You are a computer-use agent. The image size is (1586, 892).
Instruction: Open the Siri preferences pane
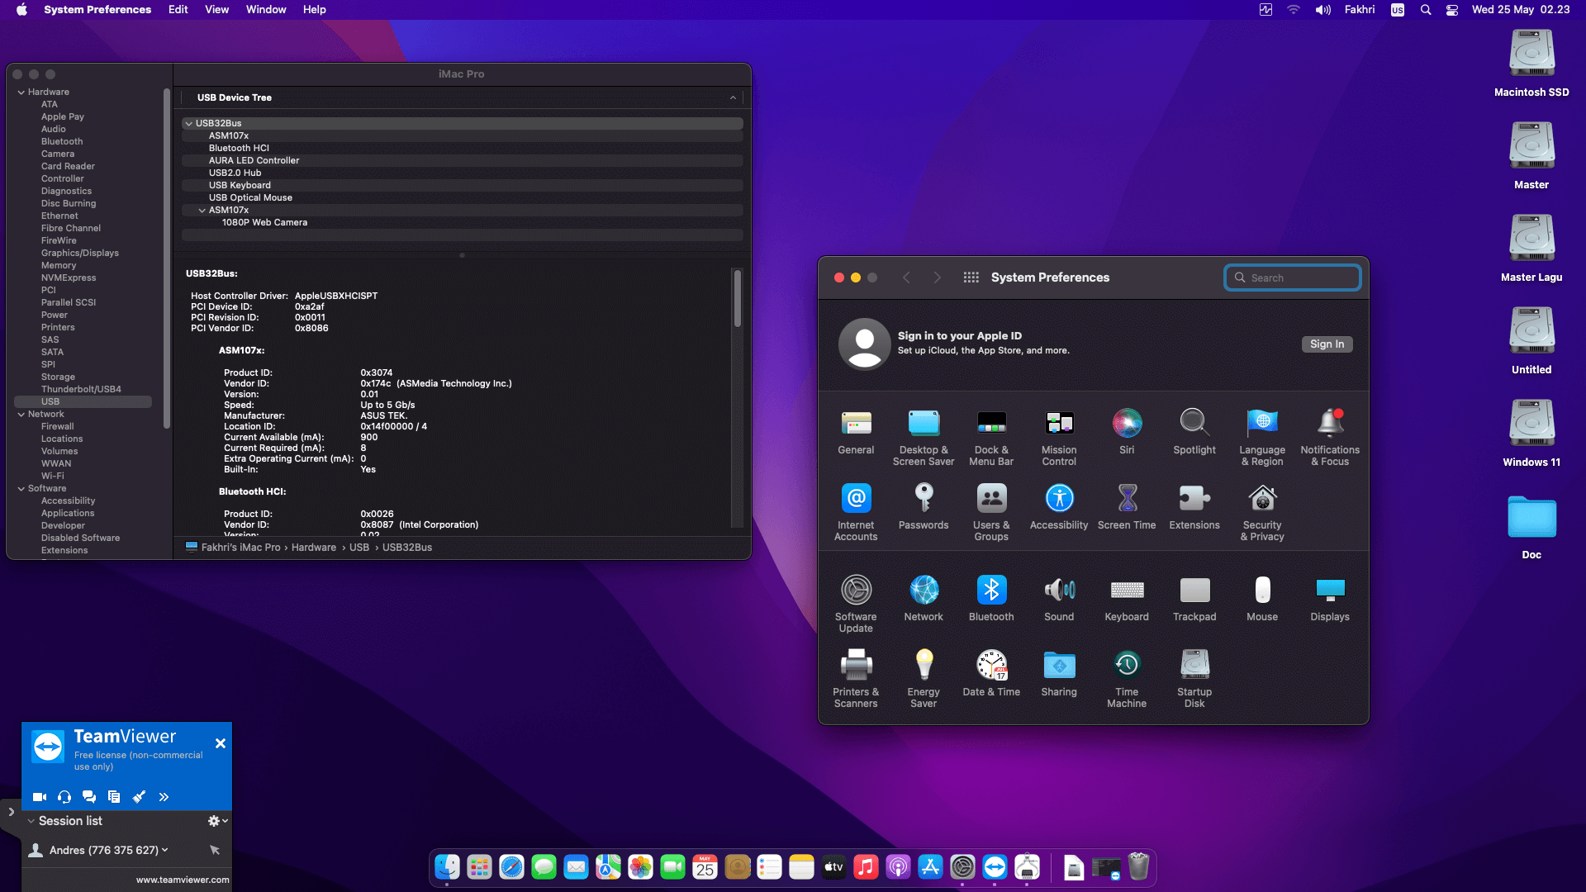click(1127, 433)
